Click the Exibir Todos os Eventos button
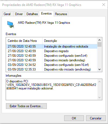108x124 pixels. (26, 106)
